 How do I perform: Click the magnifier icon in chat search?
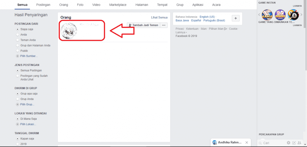pyautogui.click(x=260, y=143)
